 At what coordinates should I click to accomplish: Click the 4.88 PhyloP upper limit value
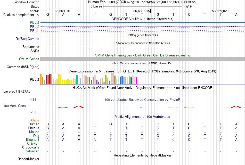pos(33,100)
